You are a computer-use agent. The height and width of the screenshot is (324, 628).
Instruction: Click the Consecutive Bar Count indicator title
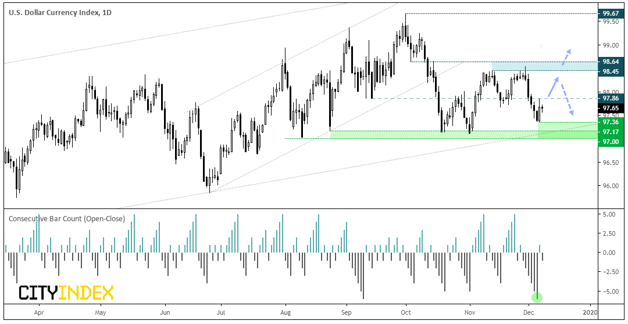[x=66, y=219]
